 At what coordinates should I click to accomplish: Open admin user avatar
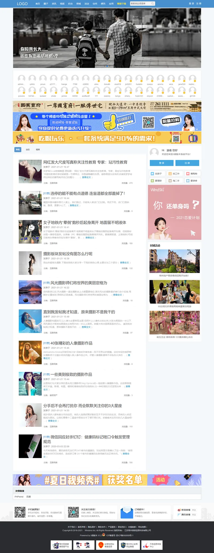[21, 79]
